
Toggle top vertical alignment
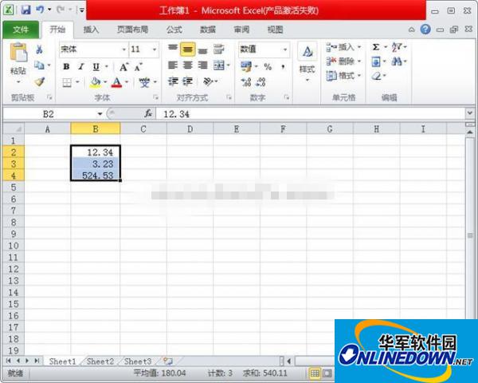(173, 48)
